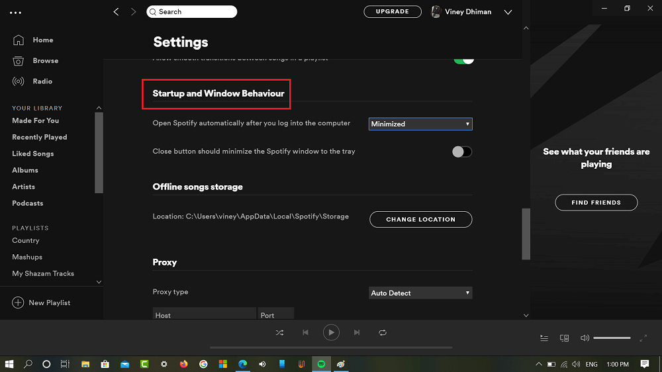The image size is (662, 372).
Task: Skip to previous track
Action: (305, 333)
